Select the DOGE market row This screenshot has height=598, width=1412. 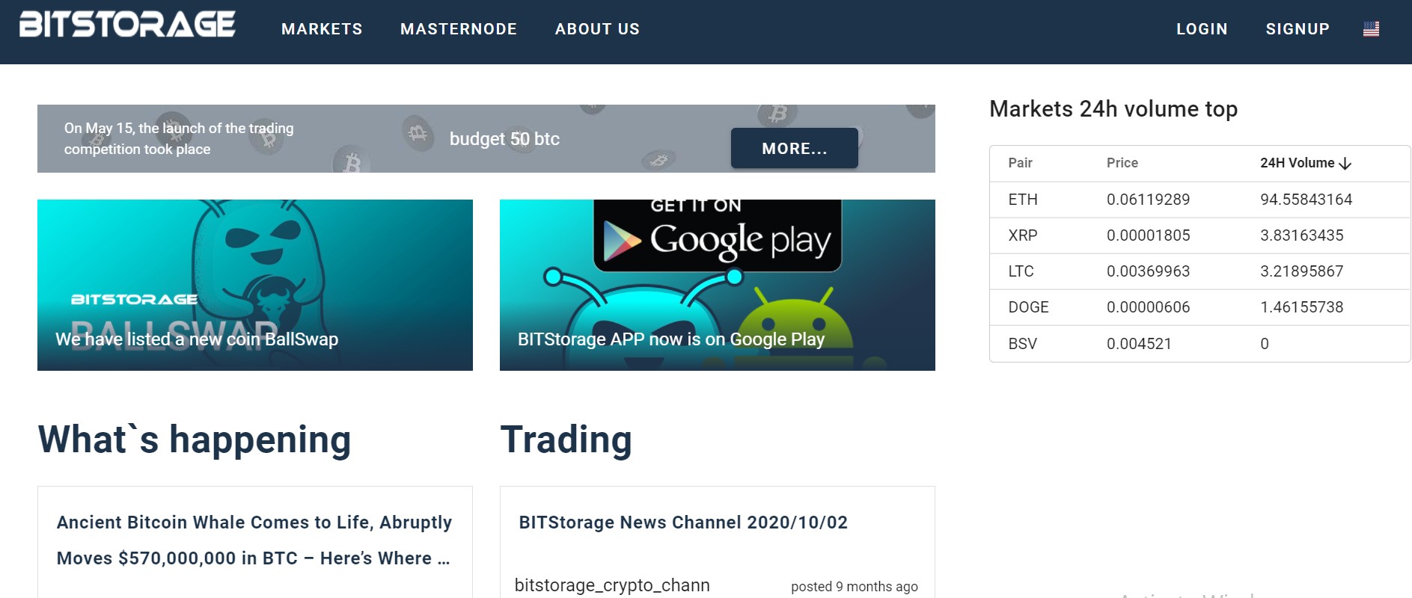[1200, 307]
